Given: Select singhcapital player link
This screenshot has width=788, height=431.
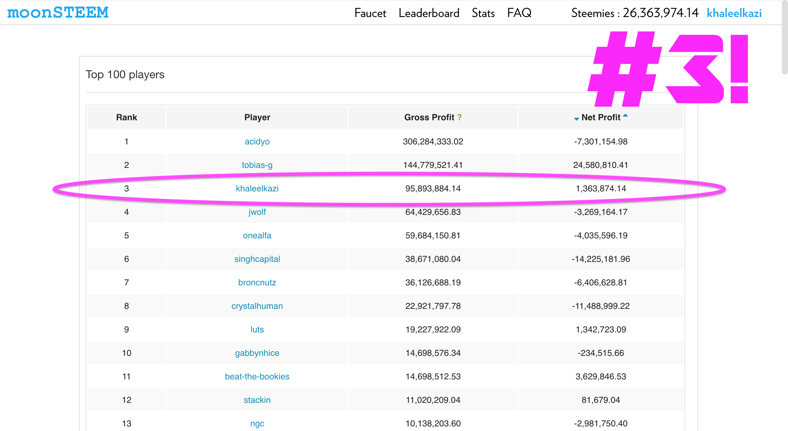Looking at the screenshot, I should pyautogui.click(x=257, y=259).
